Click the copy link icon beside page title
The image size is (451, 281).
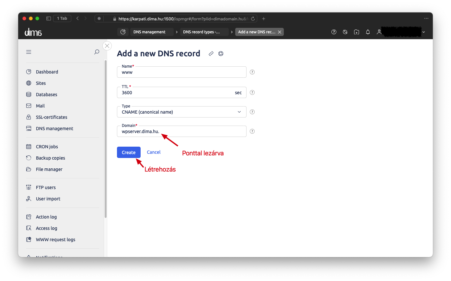pyautogui.click(x=211, y=53)
